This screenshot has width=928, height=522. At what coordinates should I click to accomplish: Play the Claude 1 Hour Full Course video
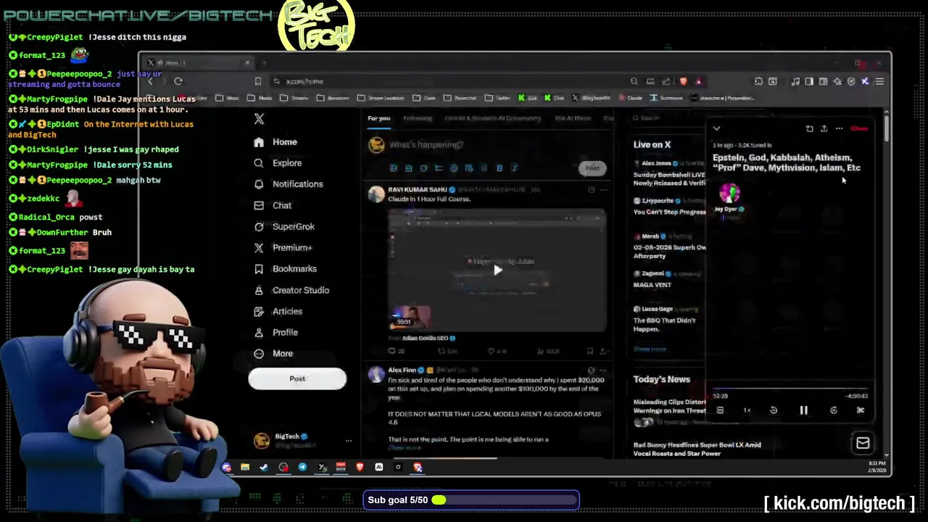[497, 270]
